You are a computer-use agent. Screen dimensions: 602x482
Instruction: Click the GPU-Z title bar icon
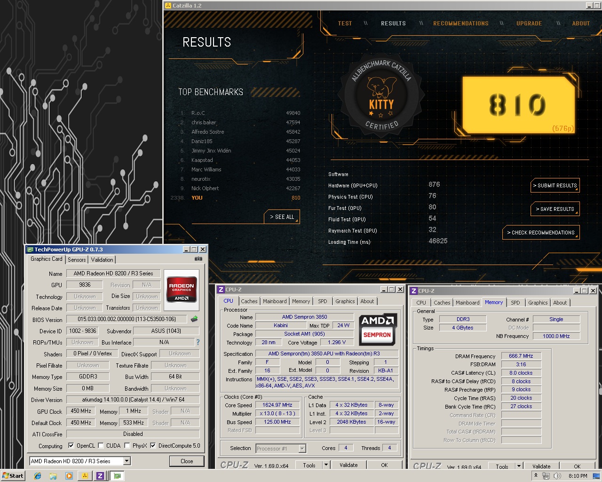[30, 249]
